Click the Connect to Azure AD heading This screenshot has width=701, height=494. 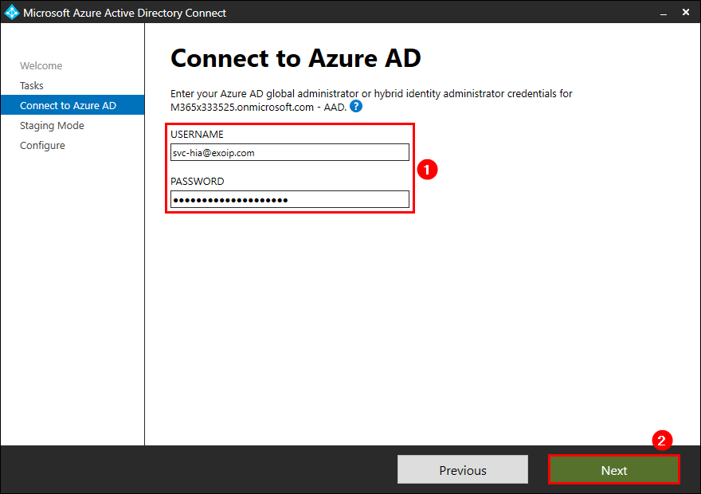pos(296,58)
